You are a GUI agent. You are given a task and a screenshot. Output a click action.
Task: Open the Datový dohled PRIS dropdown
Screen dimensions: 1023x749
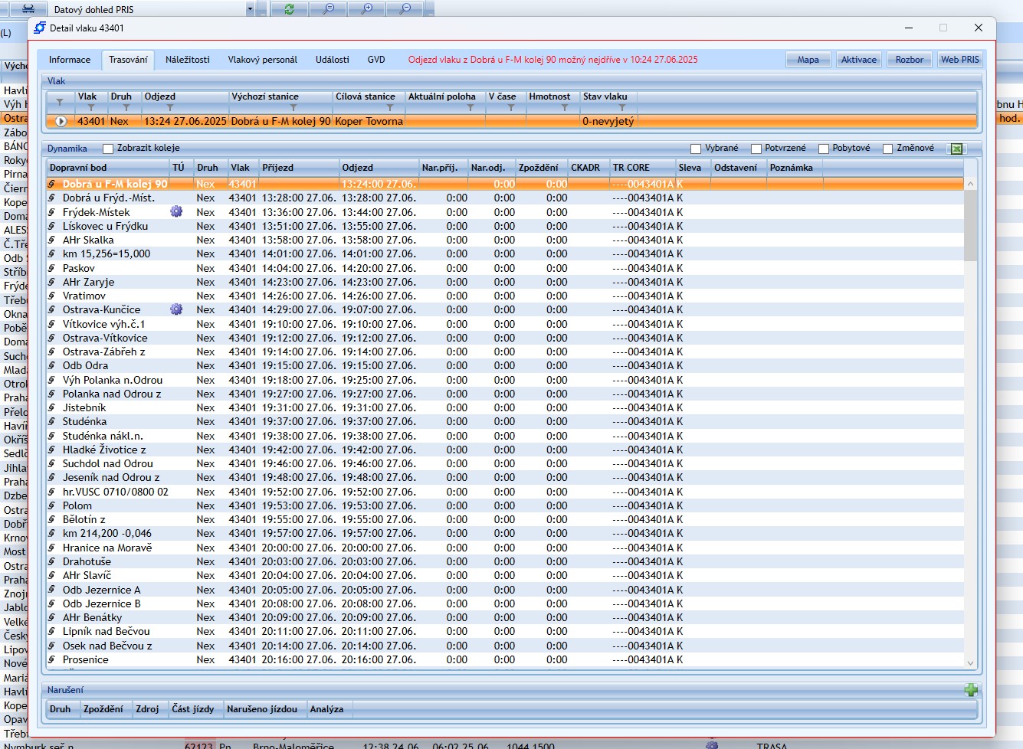click(250, 9)
